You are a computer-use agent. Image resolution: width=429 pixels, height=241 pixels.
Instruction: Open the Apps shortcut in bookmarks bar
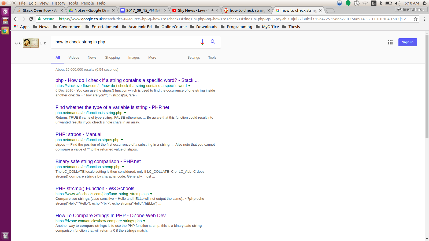click(21, 27)
